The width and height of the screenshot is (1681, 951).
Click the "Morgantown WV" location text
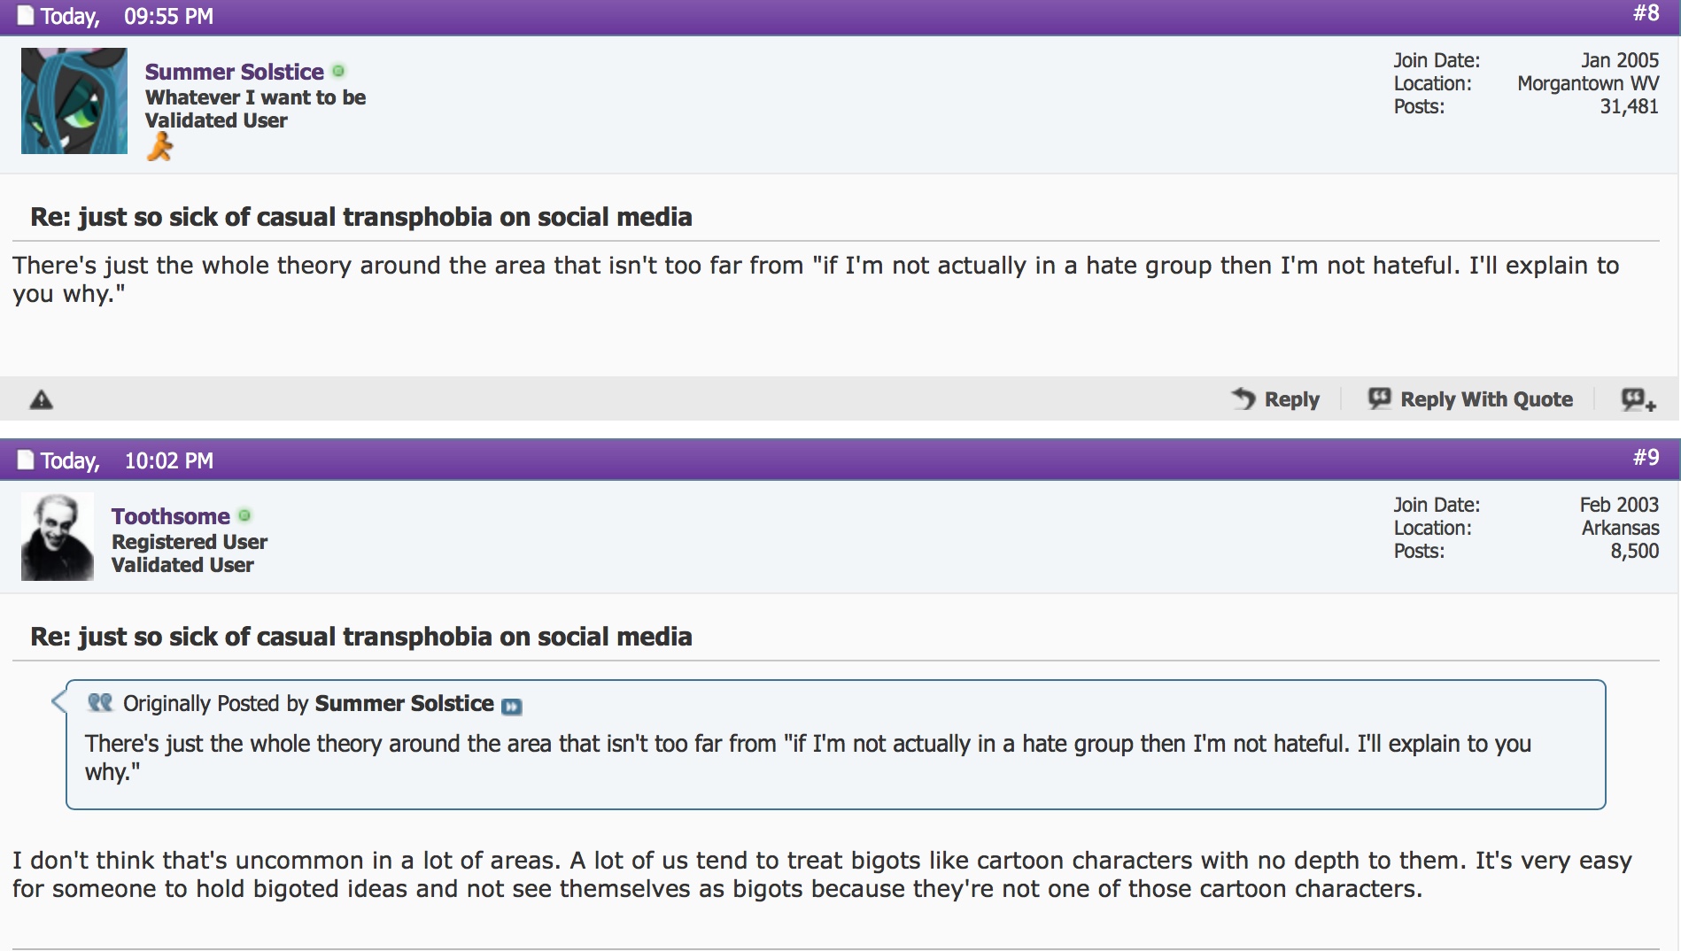click(x=1588, y=83)
